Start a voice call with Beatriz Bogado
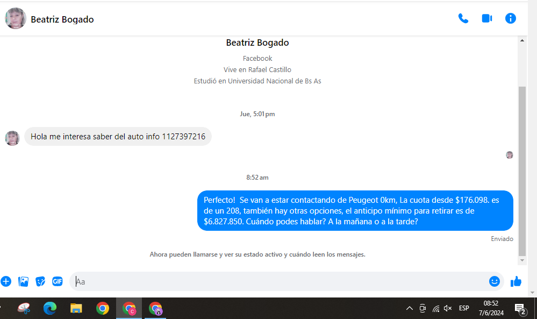This screenshot has height=319, width=537. coord(463,18)
